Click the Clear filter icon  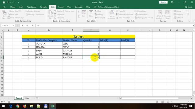point(96,11)
